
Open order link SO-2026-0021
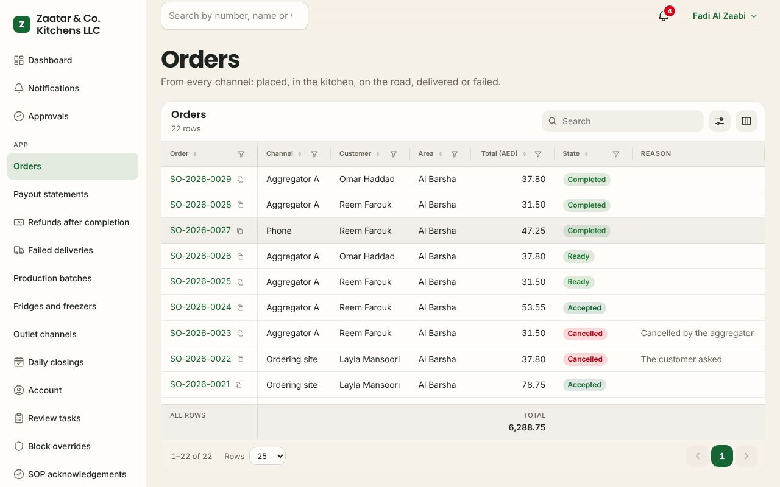pos(200,384)
